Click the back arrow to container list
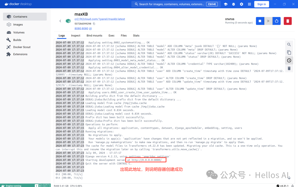 (x=60, y=21)
